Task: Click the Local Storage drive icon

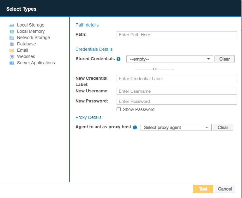Action: [x=12, y=25]
